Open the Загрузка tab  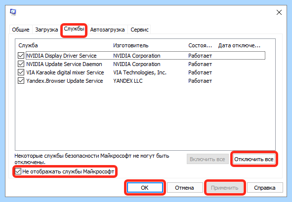pyautogui.click(x=46, y=30)
